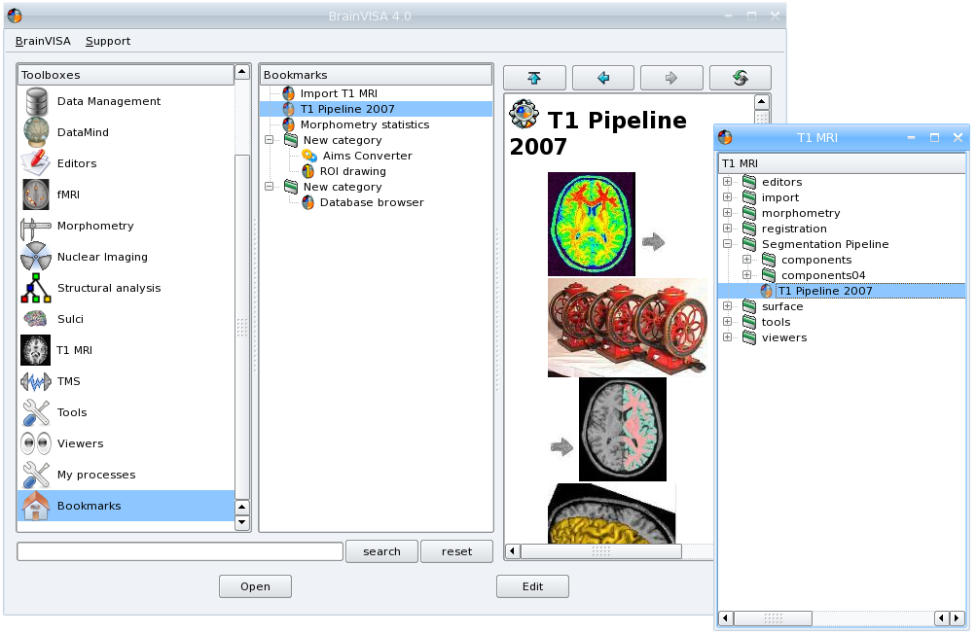Click the back arrow navigation button

point(603,78)
